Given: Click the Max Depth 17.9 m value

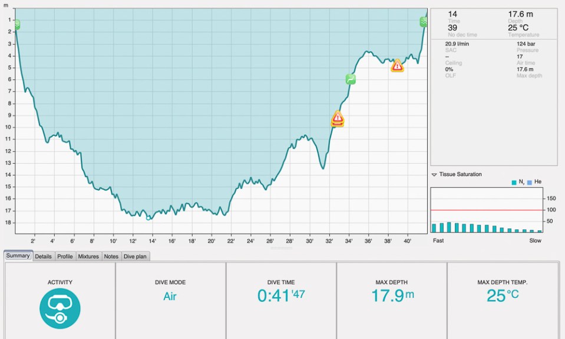Looking at the screenshot, I should (392, 295).
